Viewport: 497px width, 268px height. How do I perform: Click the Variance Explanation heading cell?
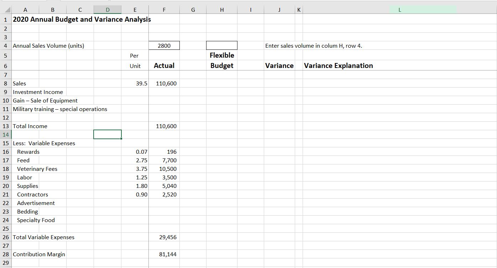pos(338,65)
